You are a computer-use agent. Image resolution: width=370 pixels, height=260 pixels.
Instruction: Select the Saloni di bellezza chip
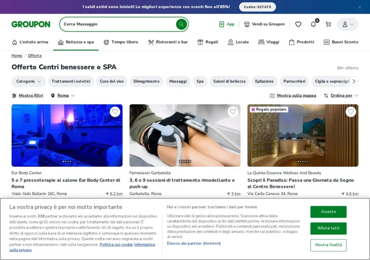pyautogui.click(x=229, y=81)
